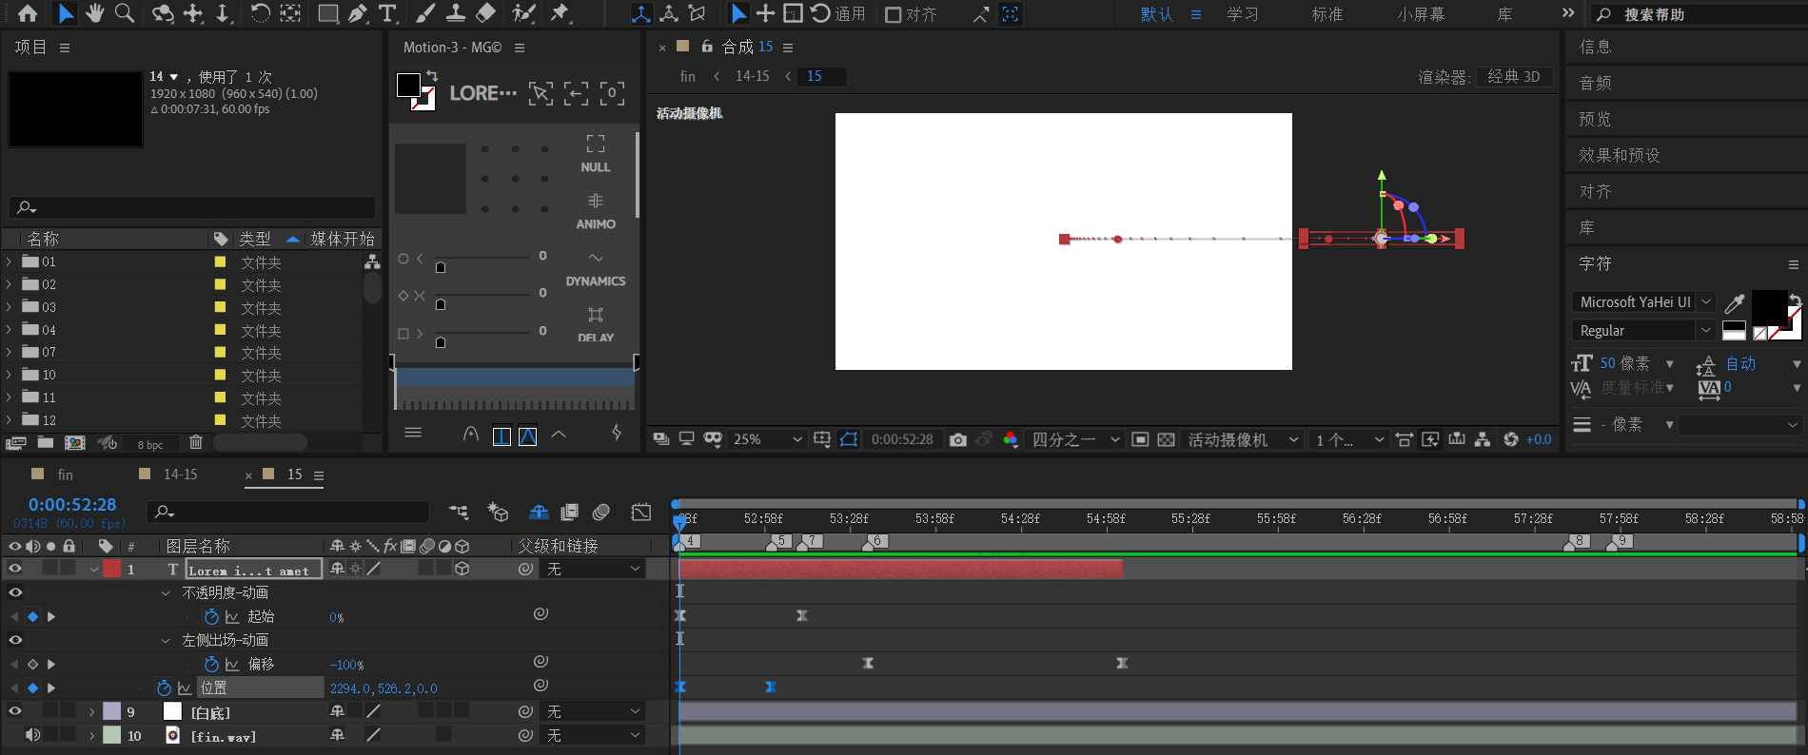Image resolution: width=1808 pixels, height=755 pixels.
Task: Collapse the 左侧出场-动画 property group
Action: pos(166,640)
